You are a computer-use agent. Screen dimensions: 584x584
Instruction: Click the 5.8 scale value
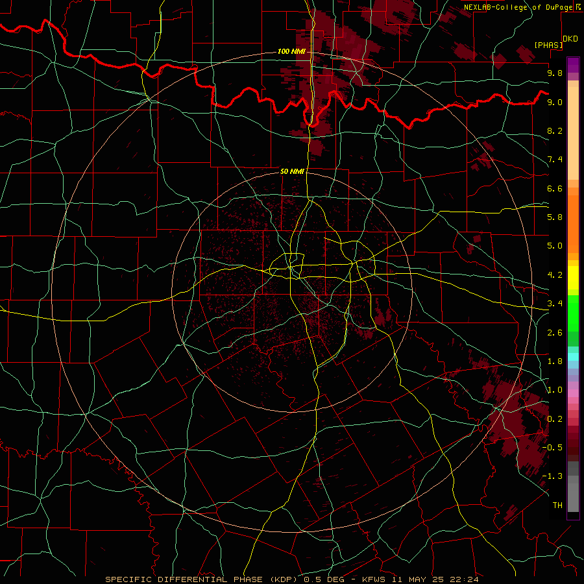click(555, 217)
